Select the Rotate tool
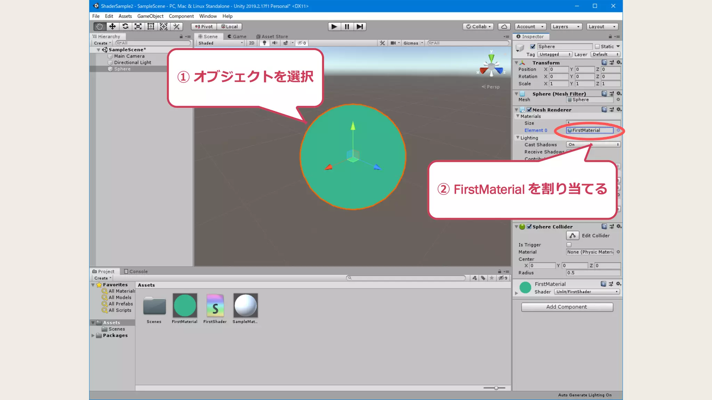 (x=125, y=26)
